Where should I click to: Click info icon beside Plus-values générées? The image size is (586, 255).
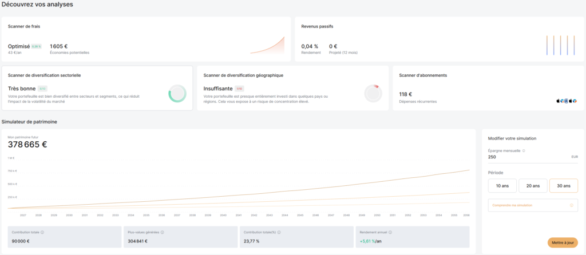[163, 232]
